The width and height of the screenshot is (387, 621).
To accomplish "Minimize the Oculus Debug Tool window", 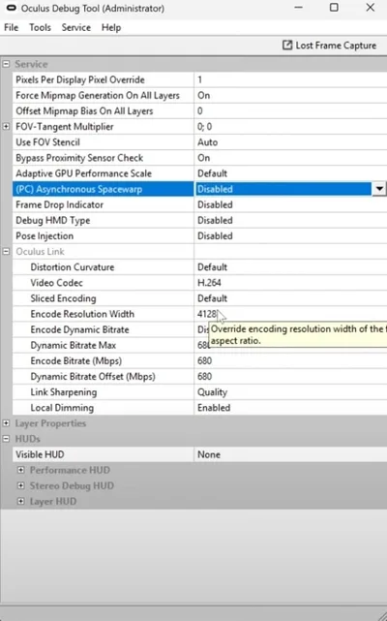I will [298, 8].
